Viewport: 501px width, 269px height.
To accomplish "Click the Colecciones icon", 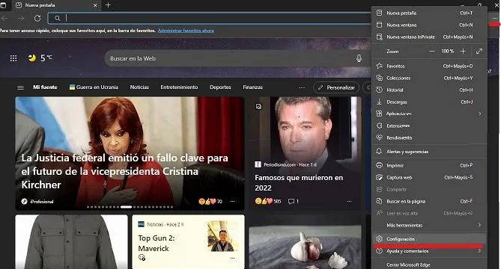I will pos(379,78).
